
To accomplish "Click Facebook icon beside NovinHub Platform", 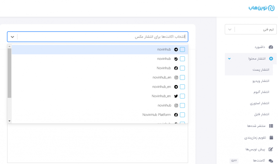I will coord(176,115).
